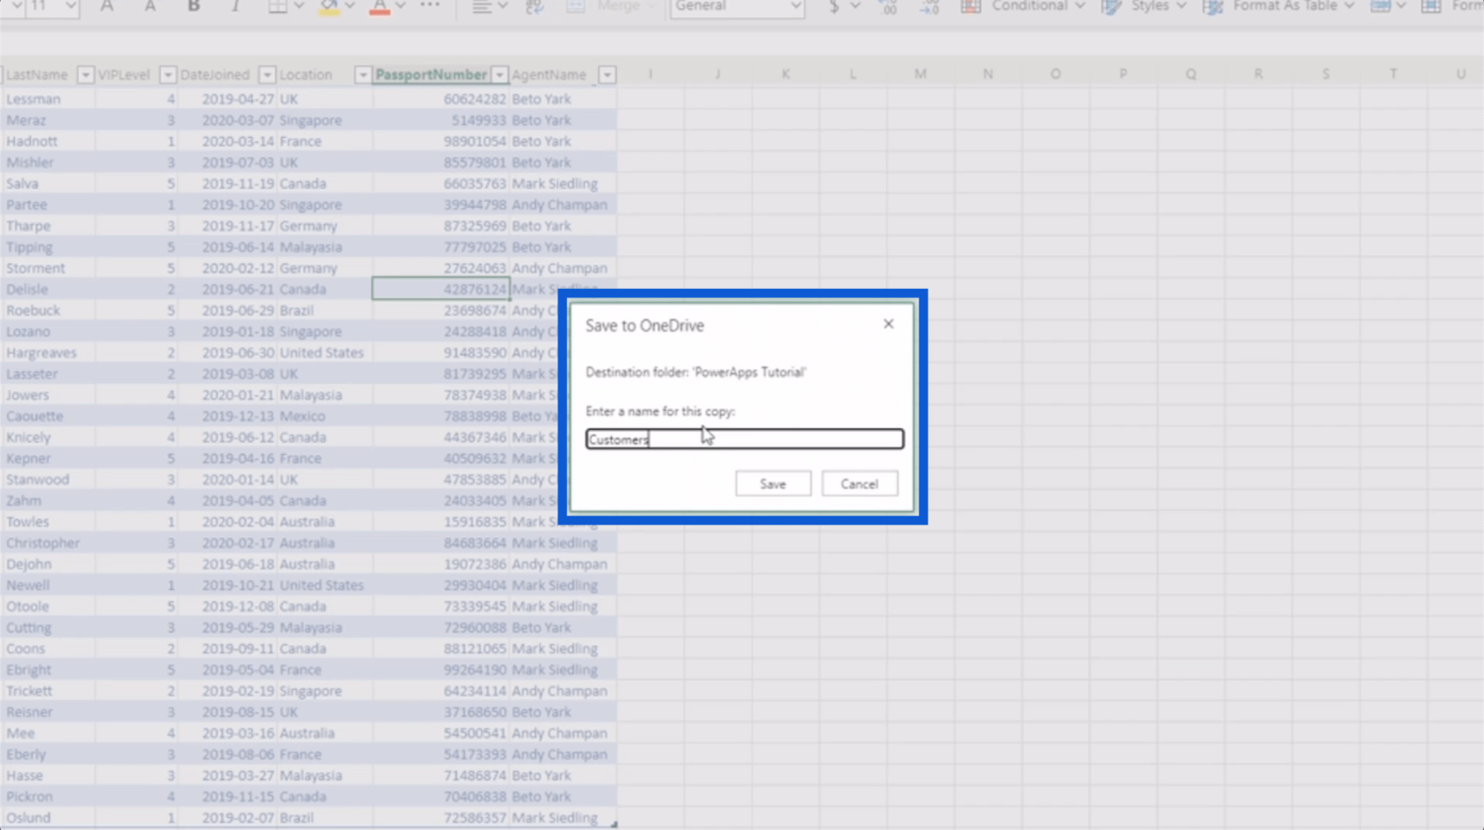
Task: Click passport number cell 72586357
Action: [x=441, y=818]
